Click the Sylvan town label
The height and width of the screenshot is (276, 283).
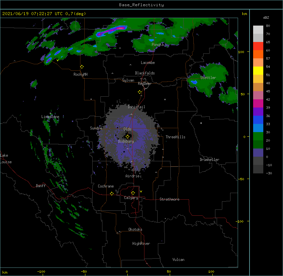point(128,80)
